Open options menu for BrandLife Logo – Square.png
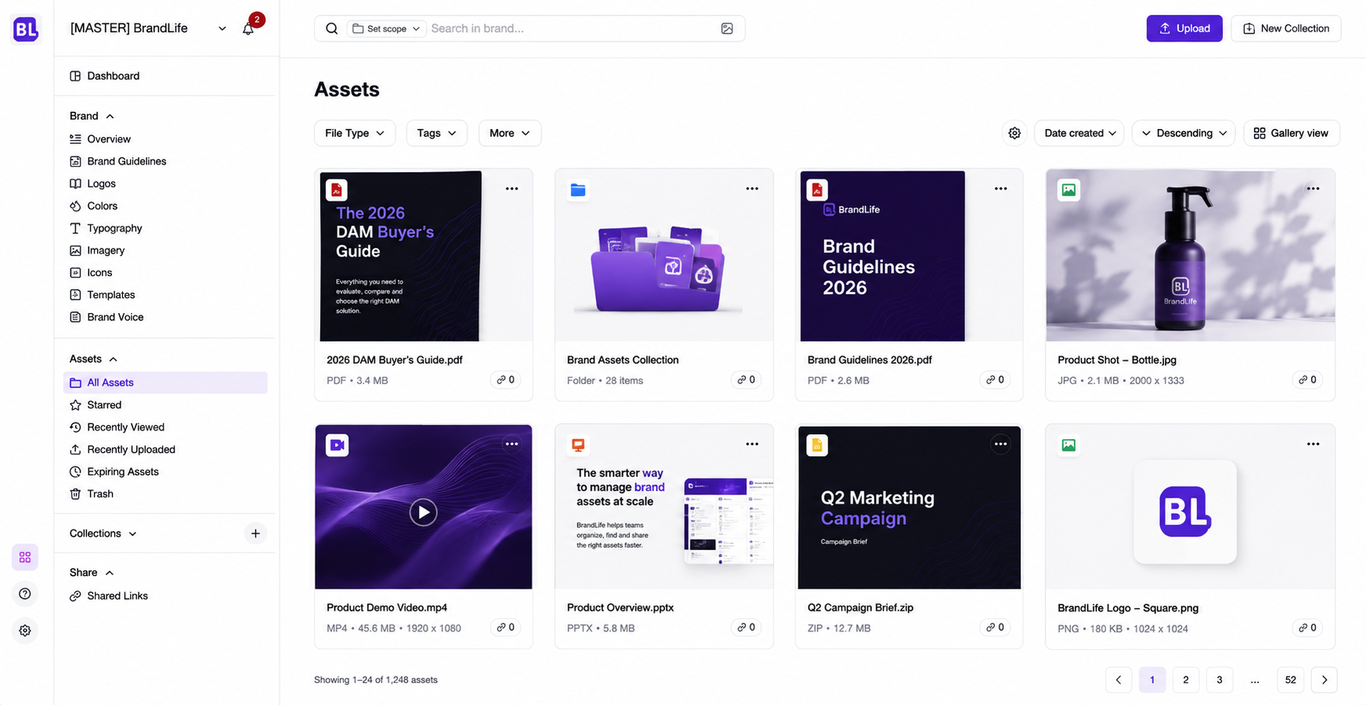This screenshot has width=1366, height=705. (1313, 444)
